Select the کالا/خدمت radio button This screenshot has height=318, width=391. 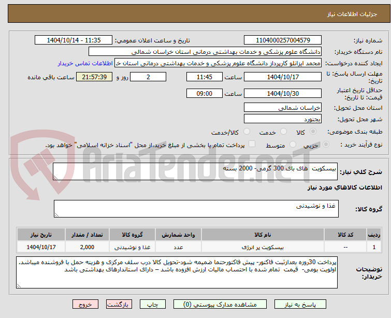click(x=247, y=132)
